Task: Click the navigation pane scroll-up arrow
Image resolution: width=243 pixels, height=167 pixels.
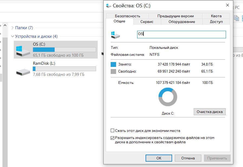Action: (x=4, y=26)
